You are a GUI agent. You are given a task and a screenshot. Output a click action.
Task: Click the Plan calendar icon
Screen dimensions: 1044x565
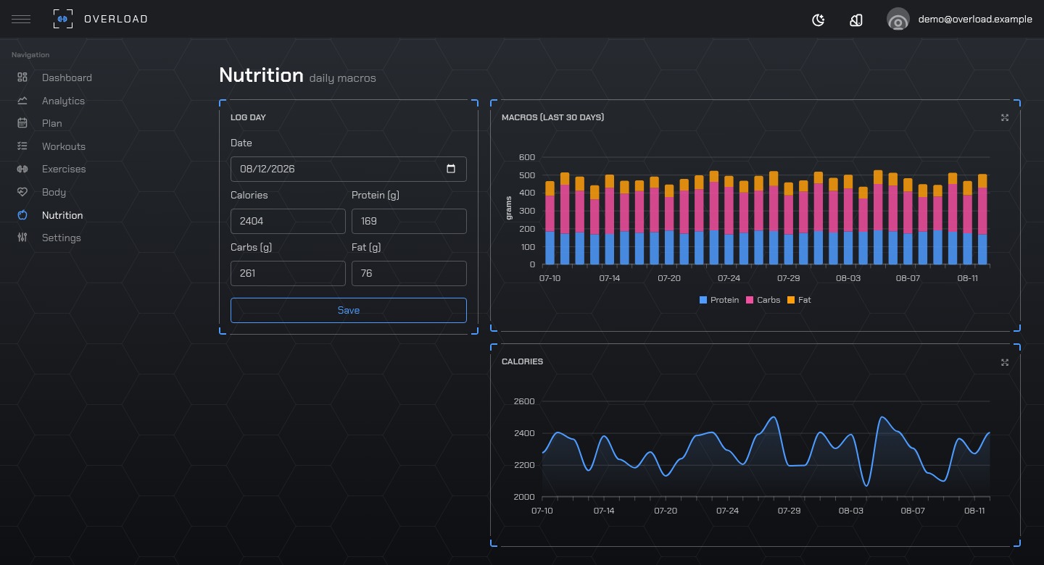pos(22,123)
